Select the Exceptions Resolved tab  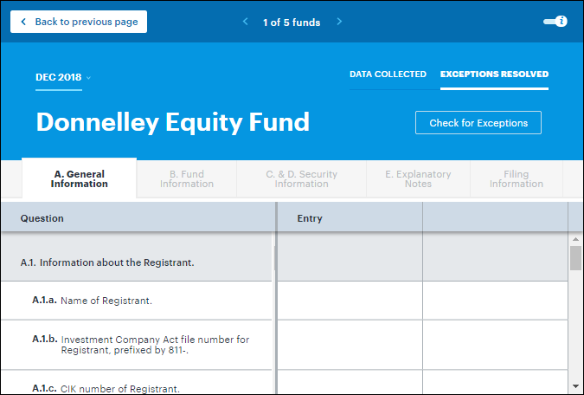coord(494,74)
